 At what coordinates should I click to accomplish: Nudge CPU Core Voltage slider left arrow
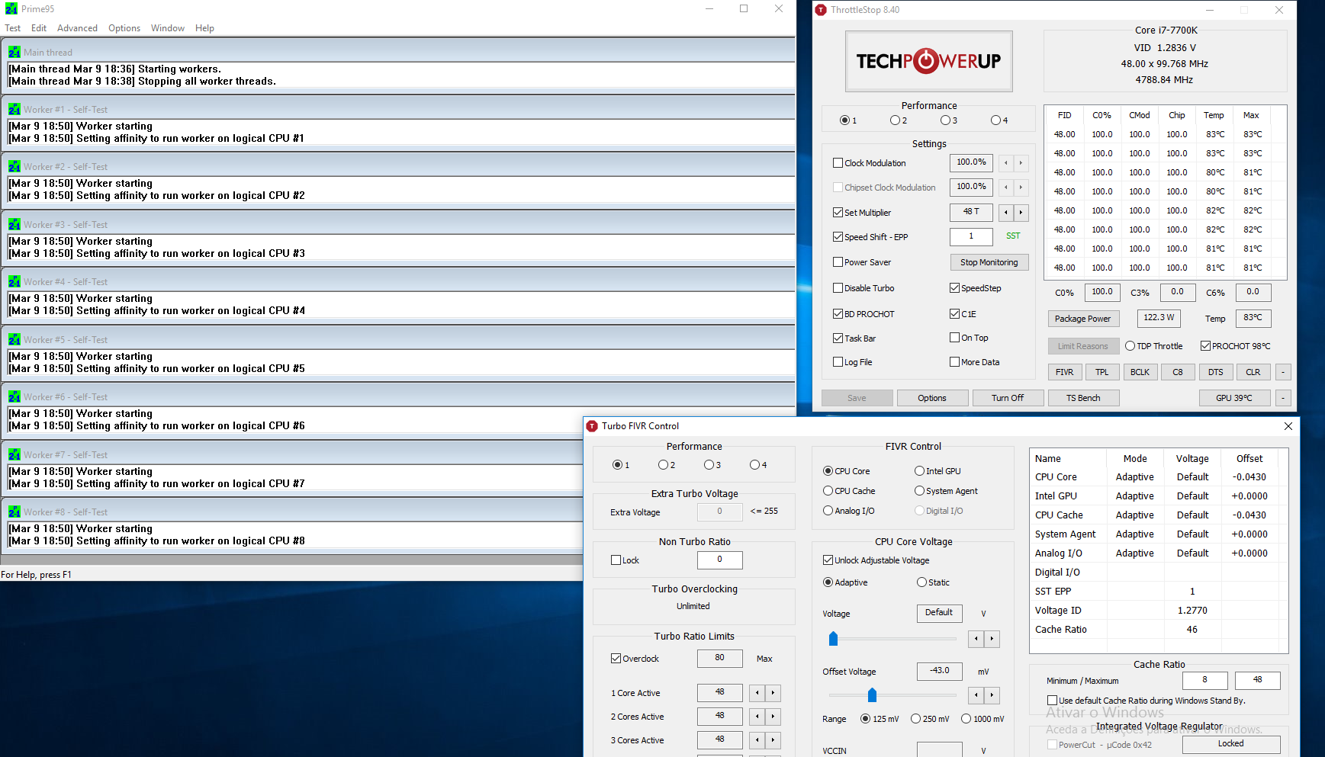(x=976, y=639)
